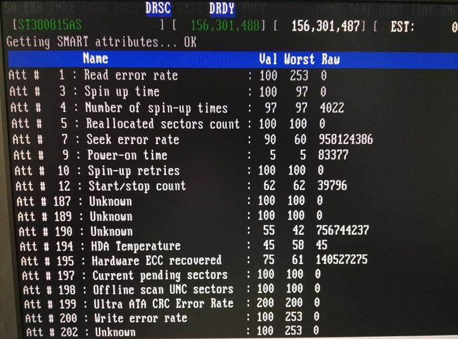Select the Read error rate row
Viewport: 458px width, 339px height.
tap(168, 76)
